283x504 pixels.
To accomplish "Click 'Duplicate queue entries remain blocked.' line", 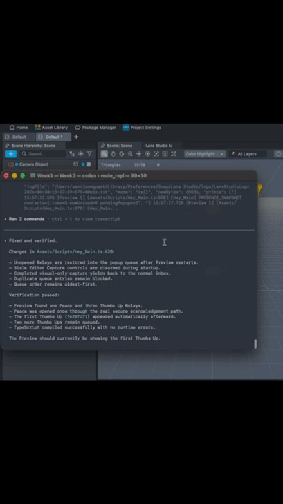I will (63, 278).
